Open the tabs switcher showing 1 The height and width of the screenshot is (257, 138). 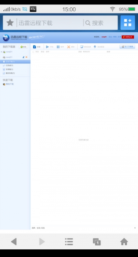[97, 242]
